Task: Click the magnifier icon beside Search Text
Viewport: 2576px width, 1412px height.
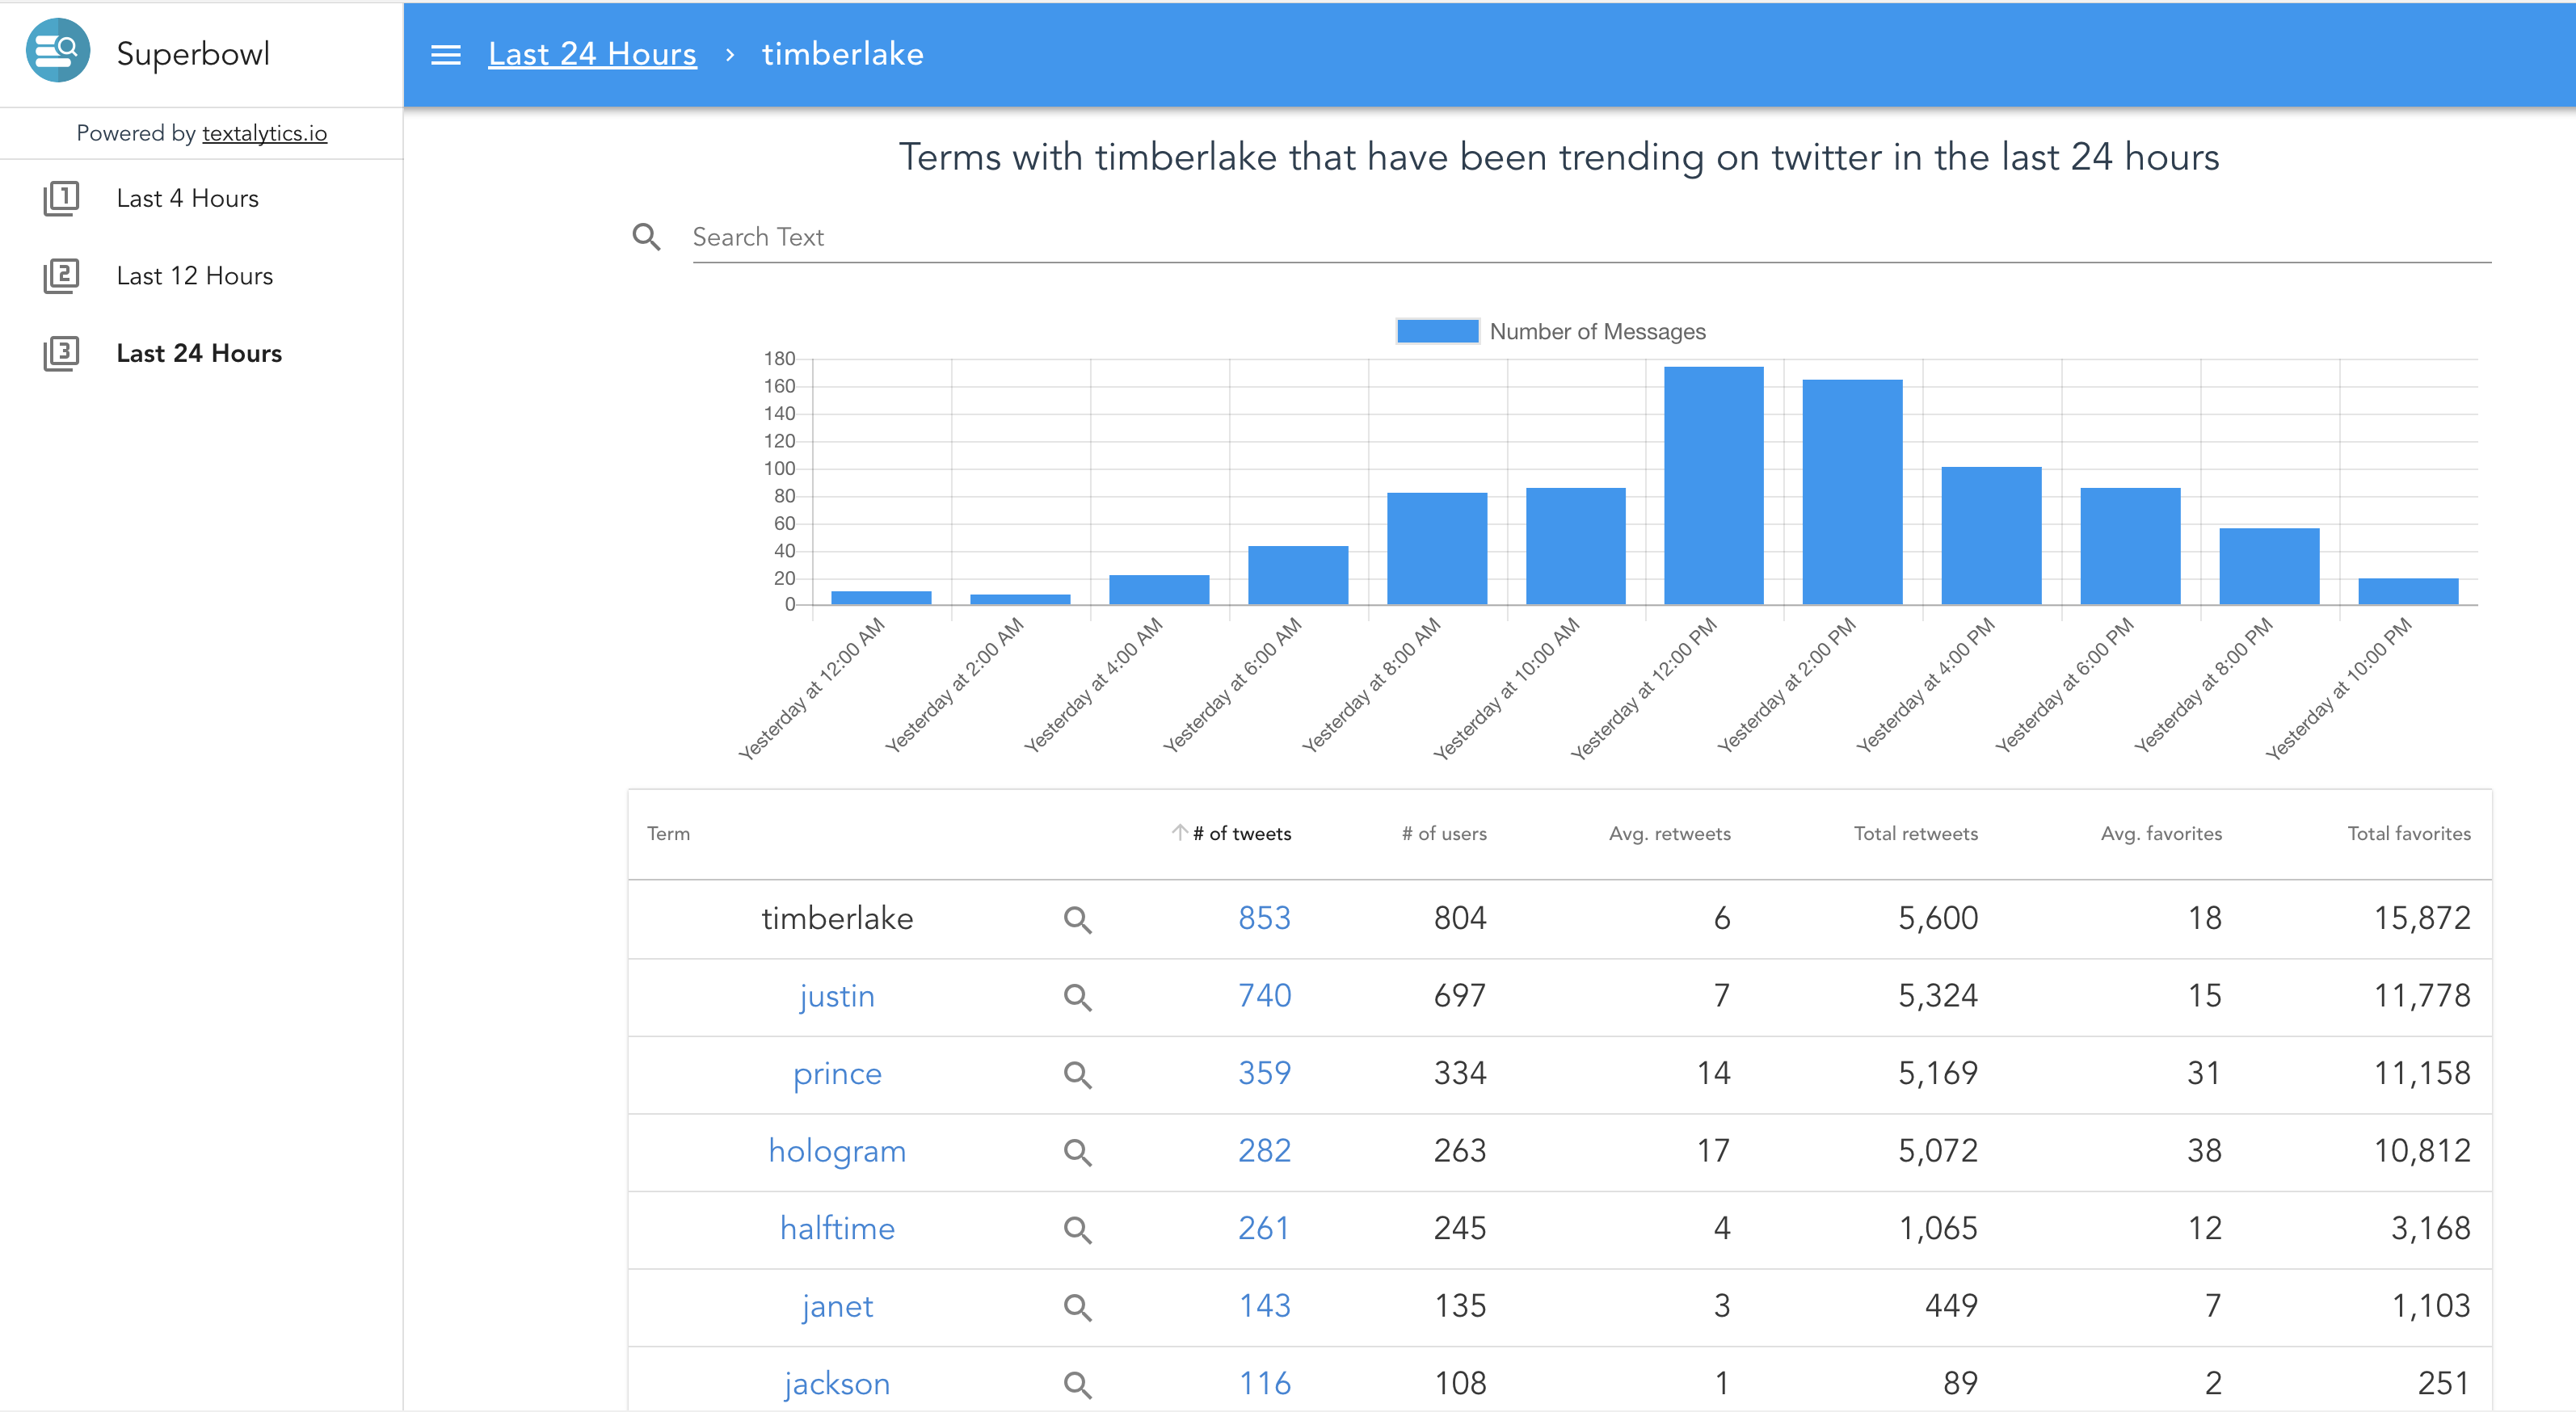Action: [647, 237]
